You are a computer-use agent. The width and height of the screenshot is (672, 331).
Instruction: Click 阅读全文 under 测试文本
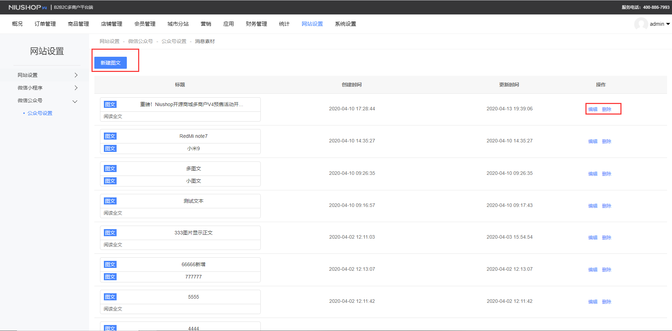tap(113, 213)
